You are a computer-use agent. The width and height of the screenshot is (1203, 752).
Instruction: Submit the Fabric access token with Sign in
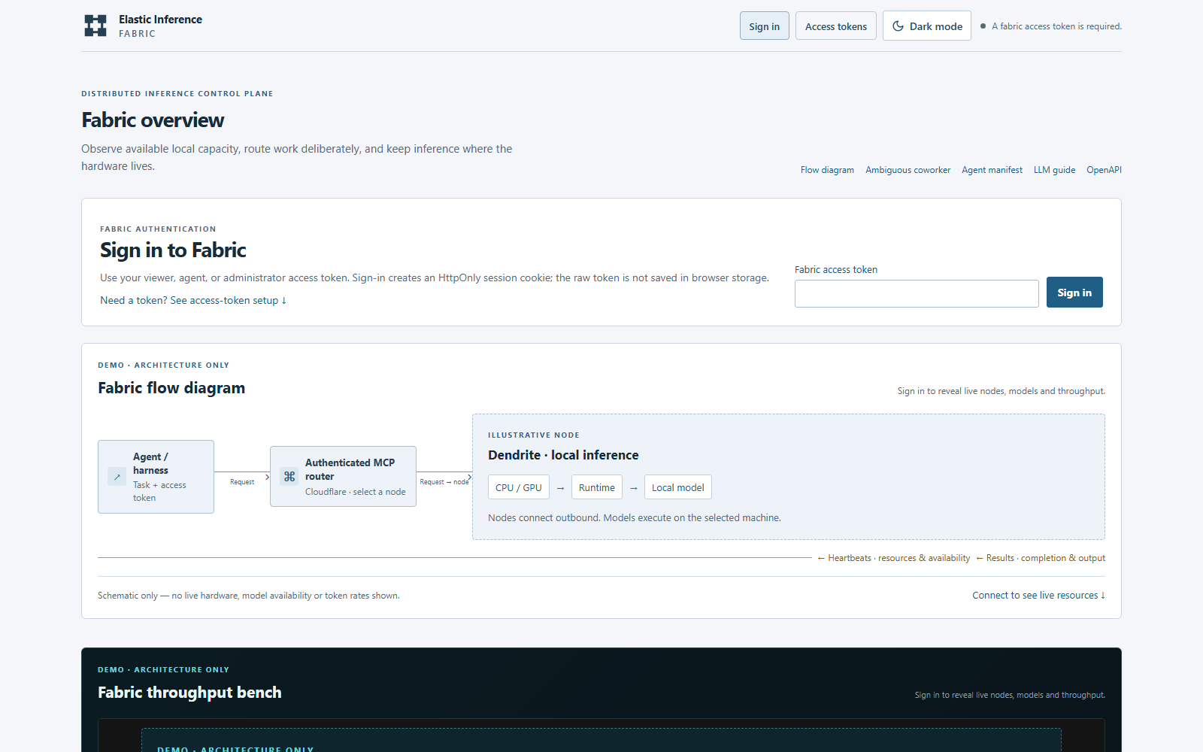[x=1074, y=293]
